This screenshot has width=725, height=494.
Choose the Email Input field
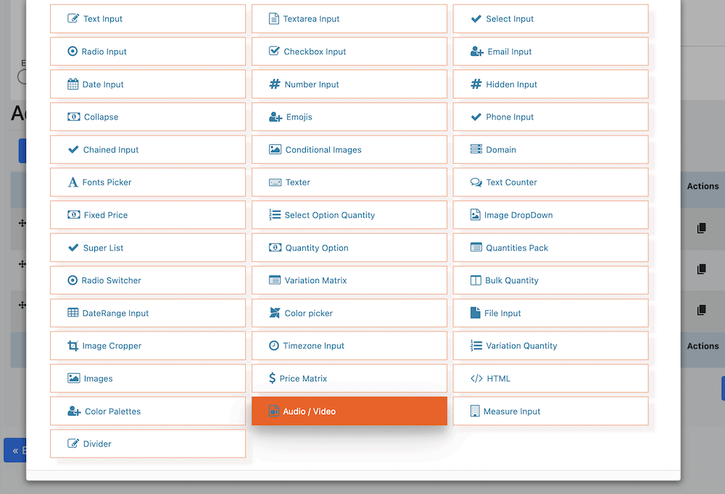(x=550, y=51)
